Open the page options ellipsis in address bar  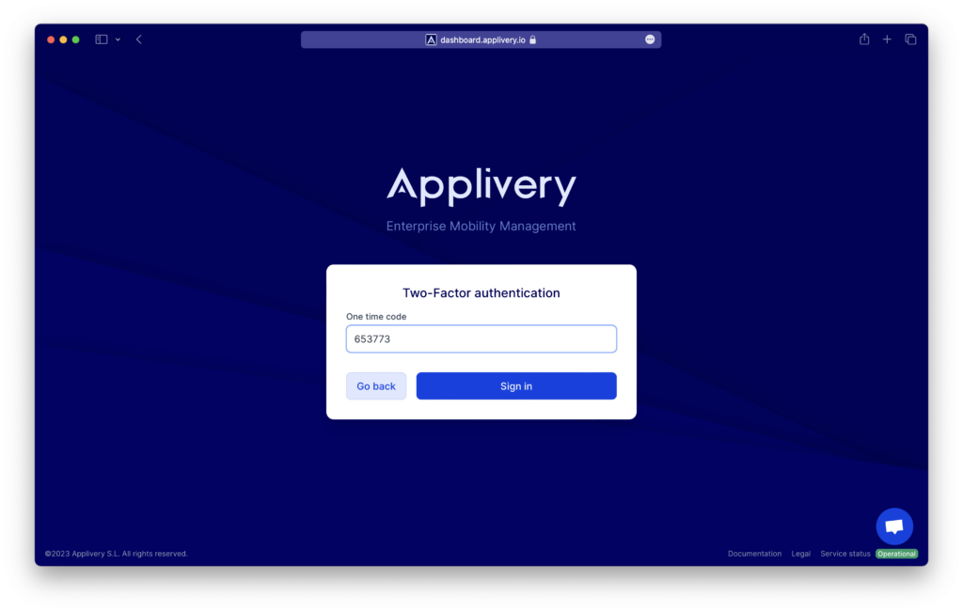(x=650, y=39)
